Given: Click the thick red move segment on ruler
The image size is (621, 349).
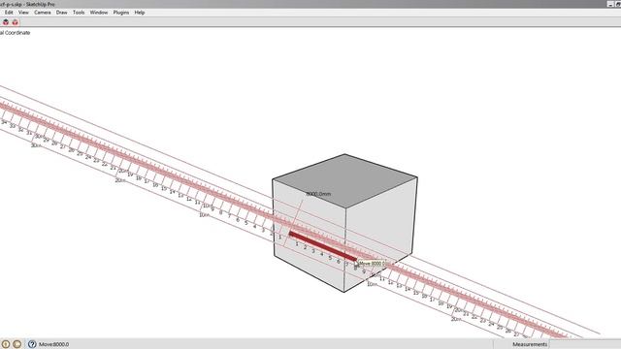Looking at the screenshot, I should point(323,246).
